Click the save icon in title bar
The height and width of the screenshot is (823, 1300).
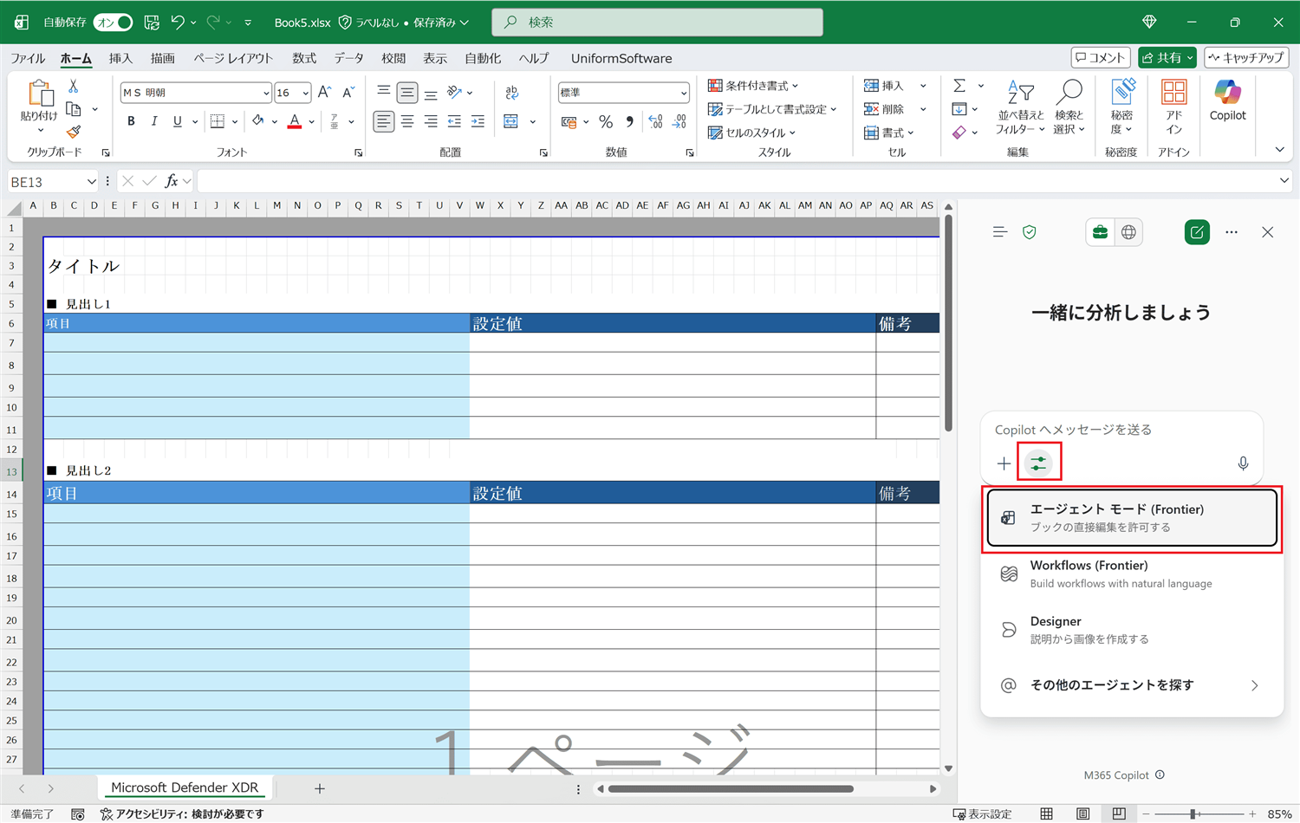tap(152, 22)
